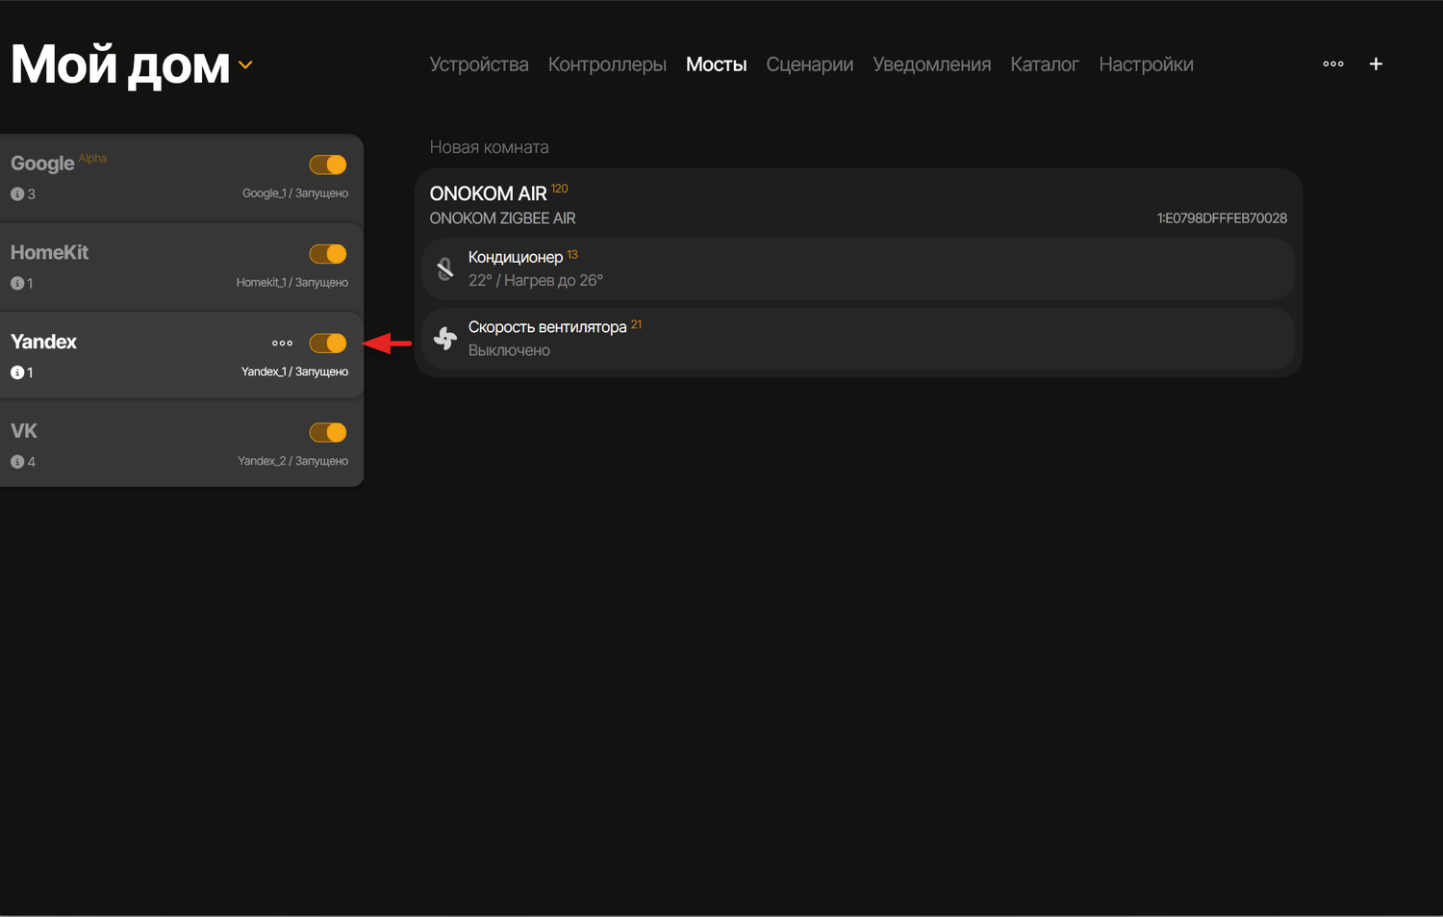Expand the Мой дом home dropdown
Image resolution: width=1443 pixels, height=917 pixels.
tap(245, 65)
